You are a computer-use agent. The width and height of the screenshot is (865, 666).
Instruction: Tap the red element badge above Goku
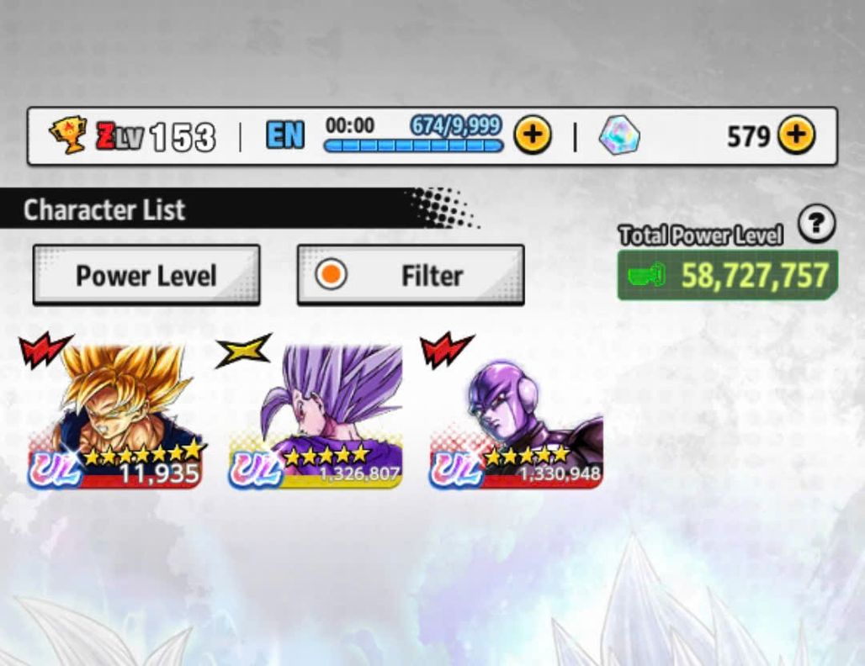point(45,349)
